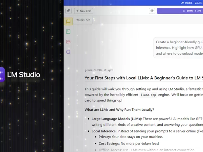
Task: Click the 'Your First Steps with Local LLMs' heading
Action: [144, 78]
